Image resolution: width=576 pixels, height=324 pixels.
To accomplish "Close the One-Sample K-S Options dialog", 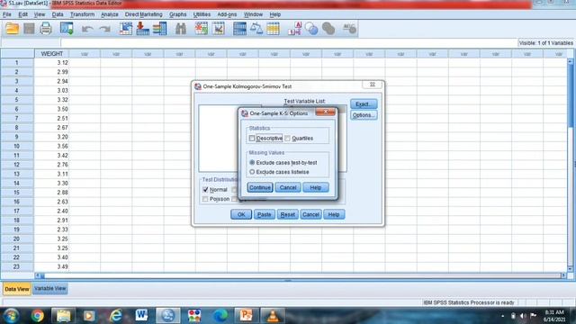I will click(x=326, y=112).
